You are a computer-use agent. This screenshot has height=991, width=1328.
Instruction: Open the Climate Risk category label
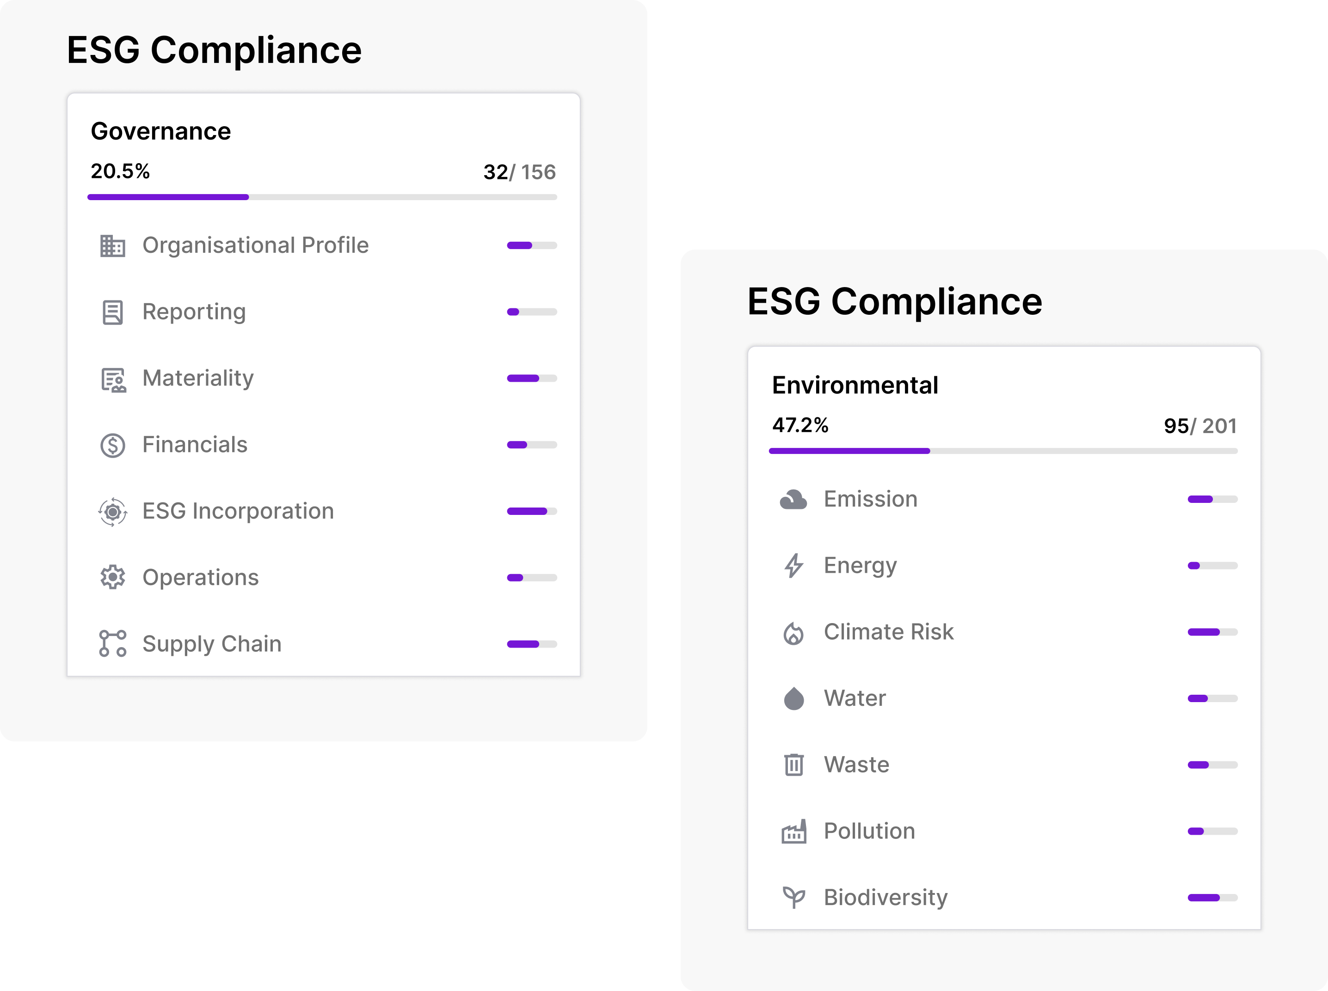[x=888, y=632]
